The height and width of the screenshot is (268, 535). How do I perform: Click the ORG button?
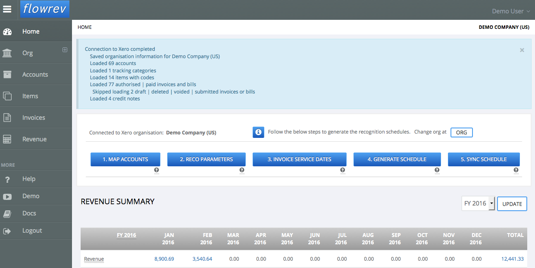[x=461, y=132]
